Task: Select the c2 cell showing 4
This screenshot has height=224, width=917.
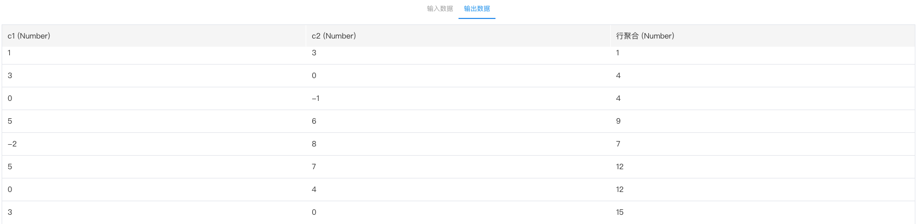Action: coord(458,190)
